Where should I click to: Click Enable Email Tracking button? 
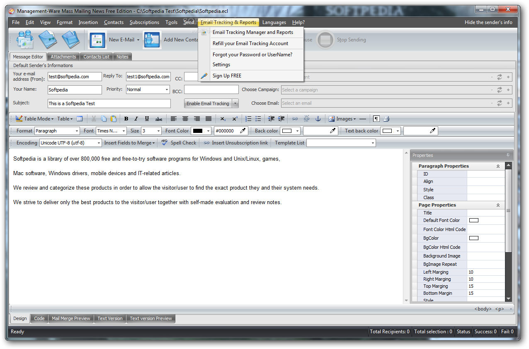coord(208,103)
